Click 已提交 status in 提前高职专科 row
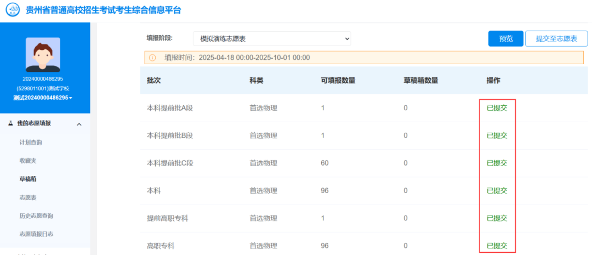The height and width of the screenshot is (255, 592). [x=497, y=218]
